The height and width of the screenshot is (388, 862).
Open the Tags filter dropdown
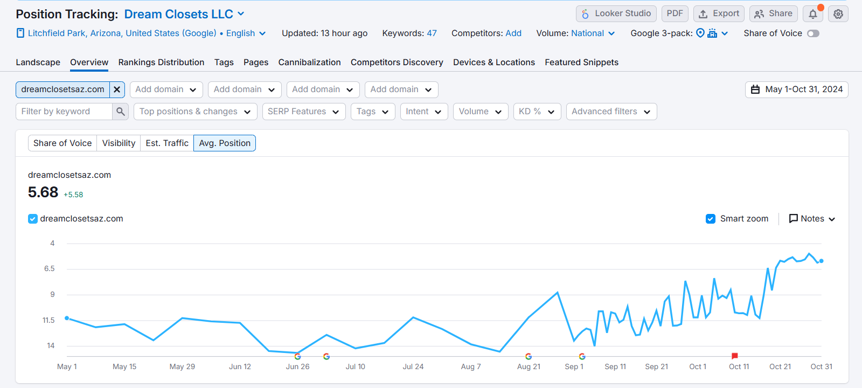(x=373, y=112)
